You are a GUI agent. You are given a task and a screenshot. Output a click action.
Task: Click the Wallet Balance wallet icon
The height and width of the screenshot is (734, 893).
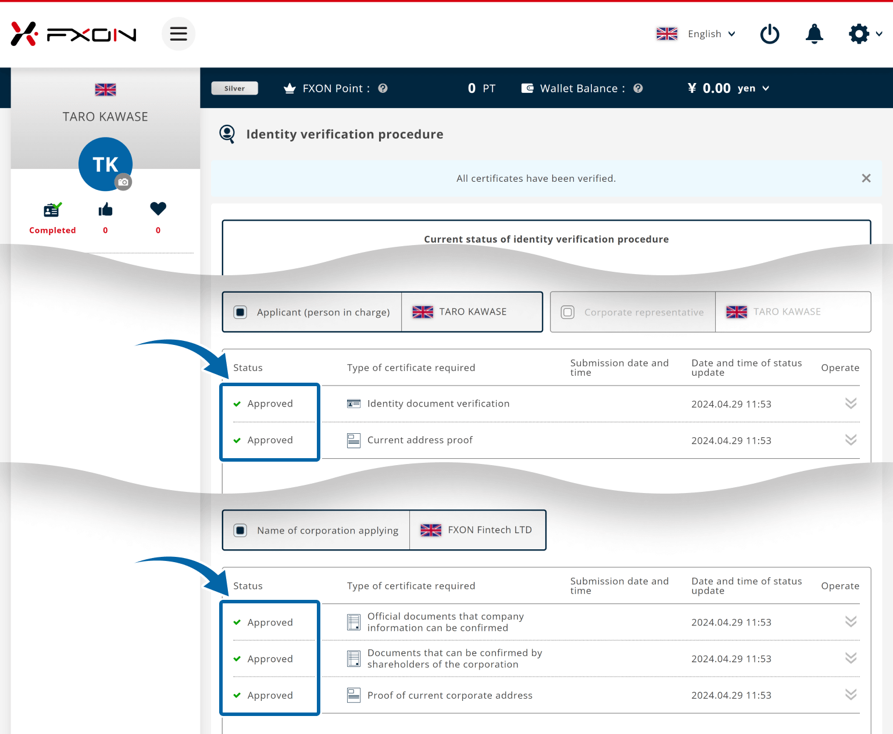[x=527, y=88]
